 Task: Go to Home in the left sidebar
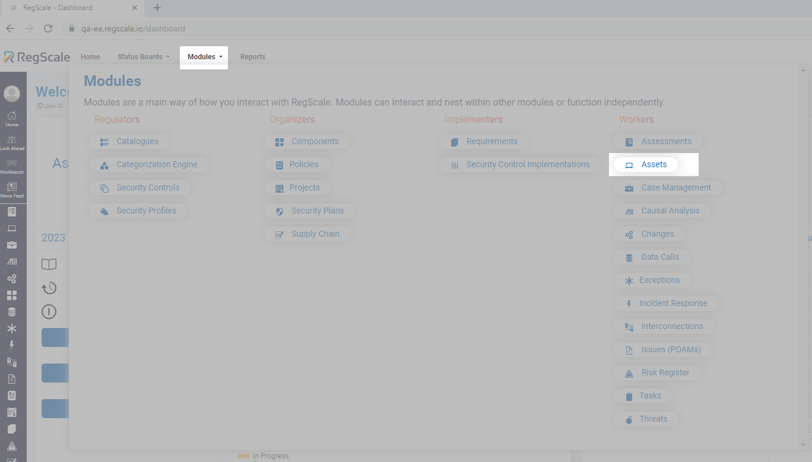click(12, 119)
